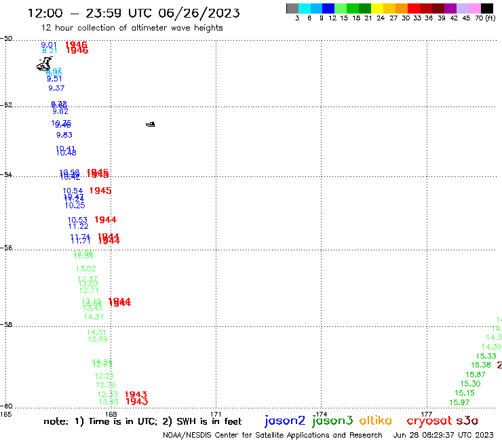Click the timestamp 'Jun 28 08:29:37 UTC 2023'
The height and width of the screenshot is (441, 502).
444,435
